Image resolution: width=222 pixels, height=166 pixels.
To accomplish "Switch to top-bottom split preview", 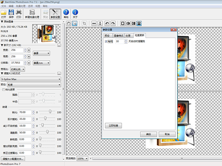I will pos(139,23).
